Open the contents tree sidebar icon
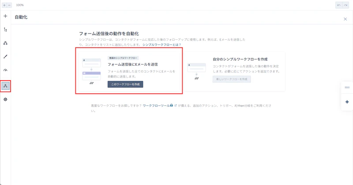353x185 pixels. click(5, 30)
